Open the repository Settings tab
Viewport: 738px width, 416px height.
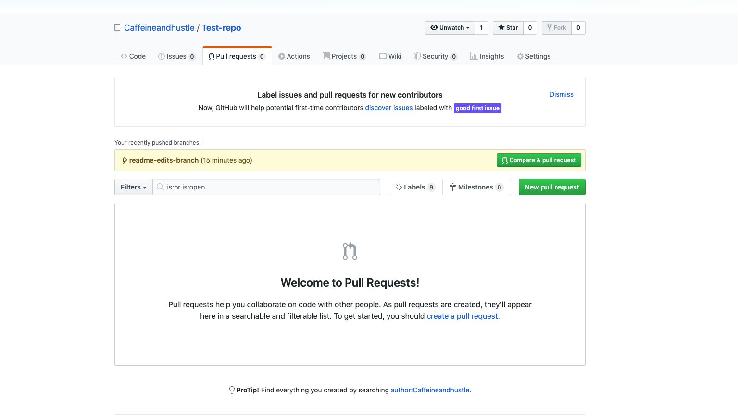pos(534,56)
